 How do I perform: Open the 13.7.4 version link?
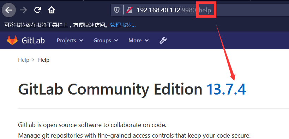(x=226, y=89)
